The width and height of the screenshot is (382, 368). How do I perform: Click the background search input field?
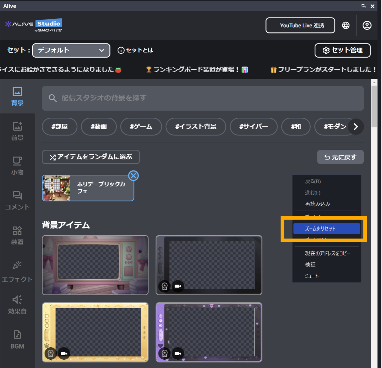click(x=203, y=98)
